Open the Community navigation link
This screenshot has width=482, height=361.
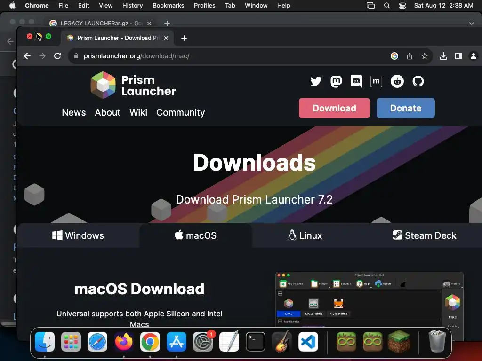click(180, 112)
